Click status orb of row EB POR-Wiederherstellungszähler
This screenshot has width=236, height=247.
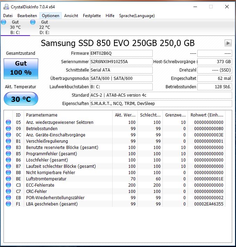point(8,197)
